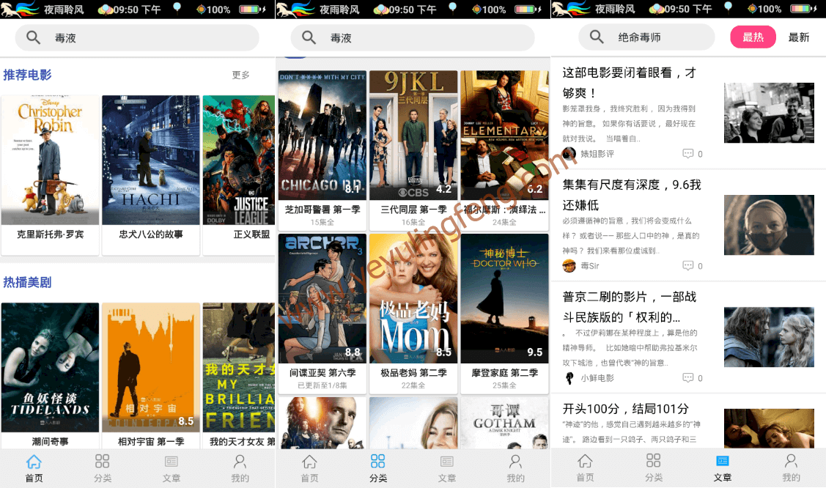Tap comment bubble icon on 小鲜电影 article
826x488 pixels.
688,378
